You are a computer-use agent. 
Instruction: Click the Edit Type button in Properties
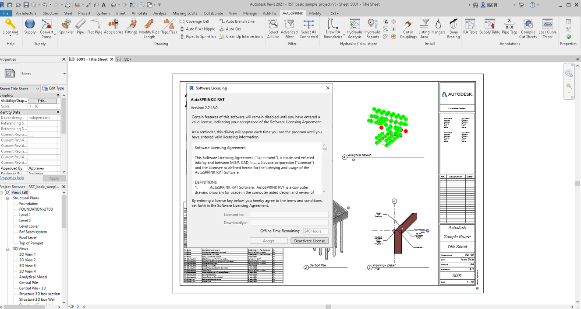tap(54, 88)
